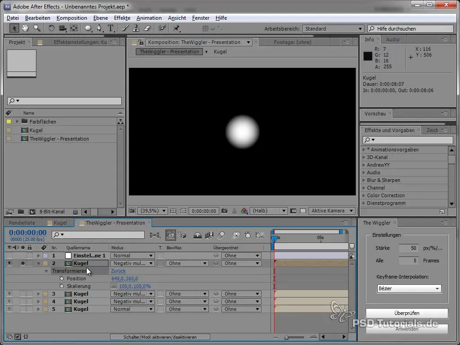Select the Hand tool

pyautogui.click(x=25, y=28)
